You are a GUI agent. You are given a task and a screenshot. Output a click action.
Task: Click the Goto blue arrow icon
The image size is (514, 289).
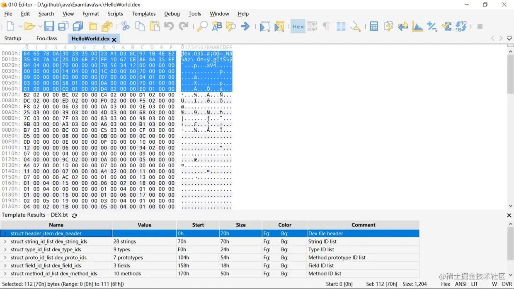click(x=245, y=26)
